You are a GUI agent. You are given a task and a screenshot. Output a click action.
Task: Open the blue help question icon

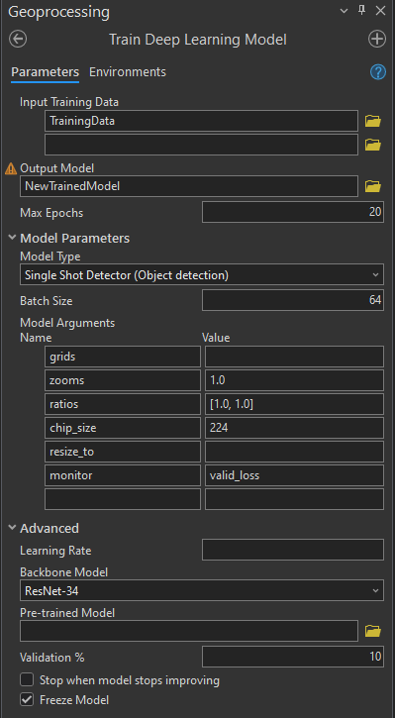click(377, 72)
